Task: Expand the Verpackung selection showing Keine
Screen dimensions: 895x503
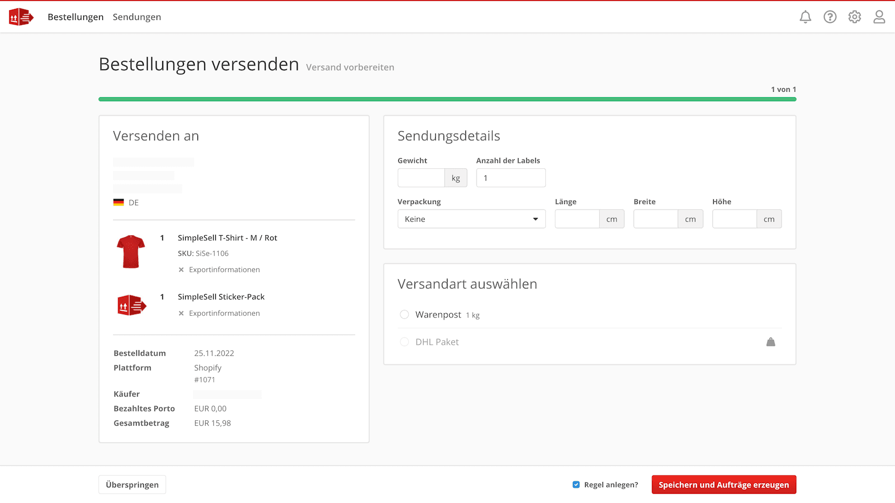Action: point(472,219)
